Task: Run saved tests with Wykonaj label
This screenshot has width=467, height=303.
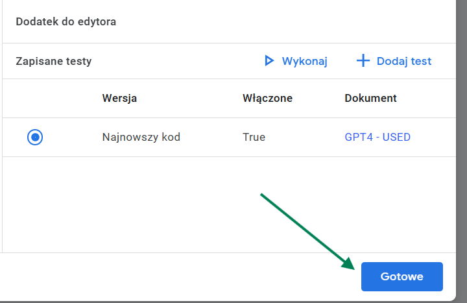Action: pos(304,61)
